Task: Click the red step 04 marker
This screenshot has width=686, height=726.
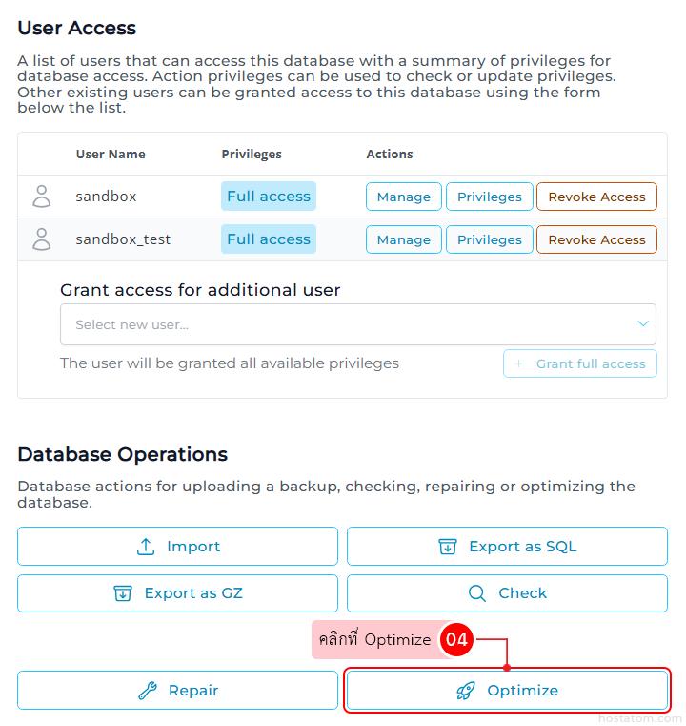Action: tap(457, 639)
